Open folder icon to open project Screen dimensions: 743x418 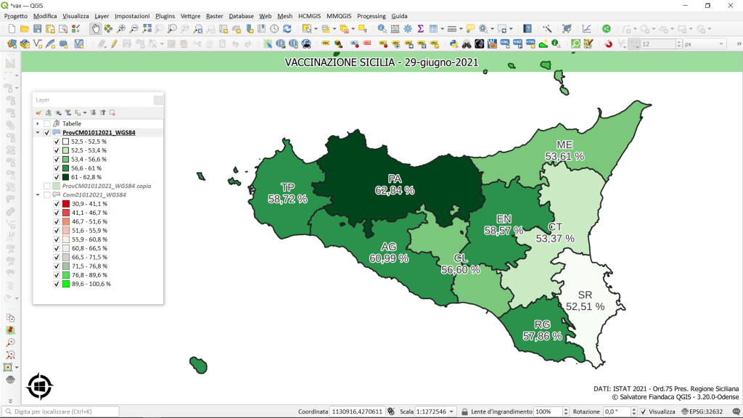pyautogui.click(x=24, y=28)
